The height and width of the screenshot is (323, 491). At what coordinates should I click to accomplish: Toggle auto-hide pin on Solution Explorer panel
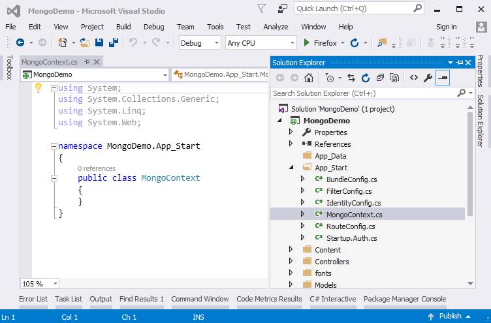click(460, 63)
